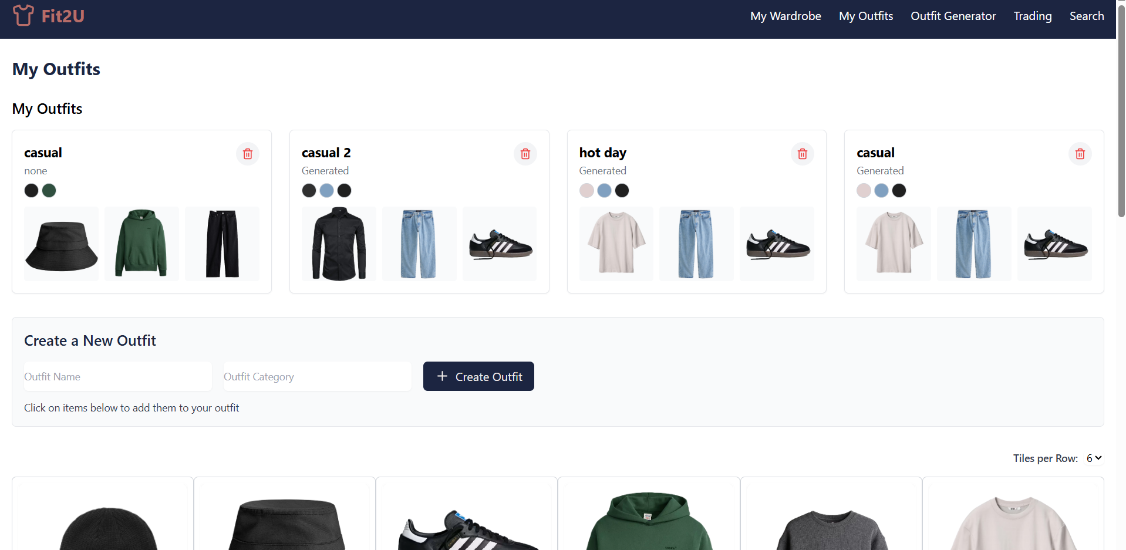Select the green color dot in first casual outfit
This screenshot has width=1126, height=550.
click(49, 190)
